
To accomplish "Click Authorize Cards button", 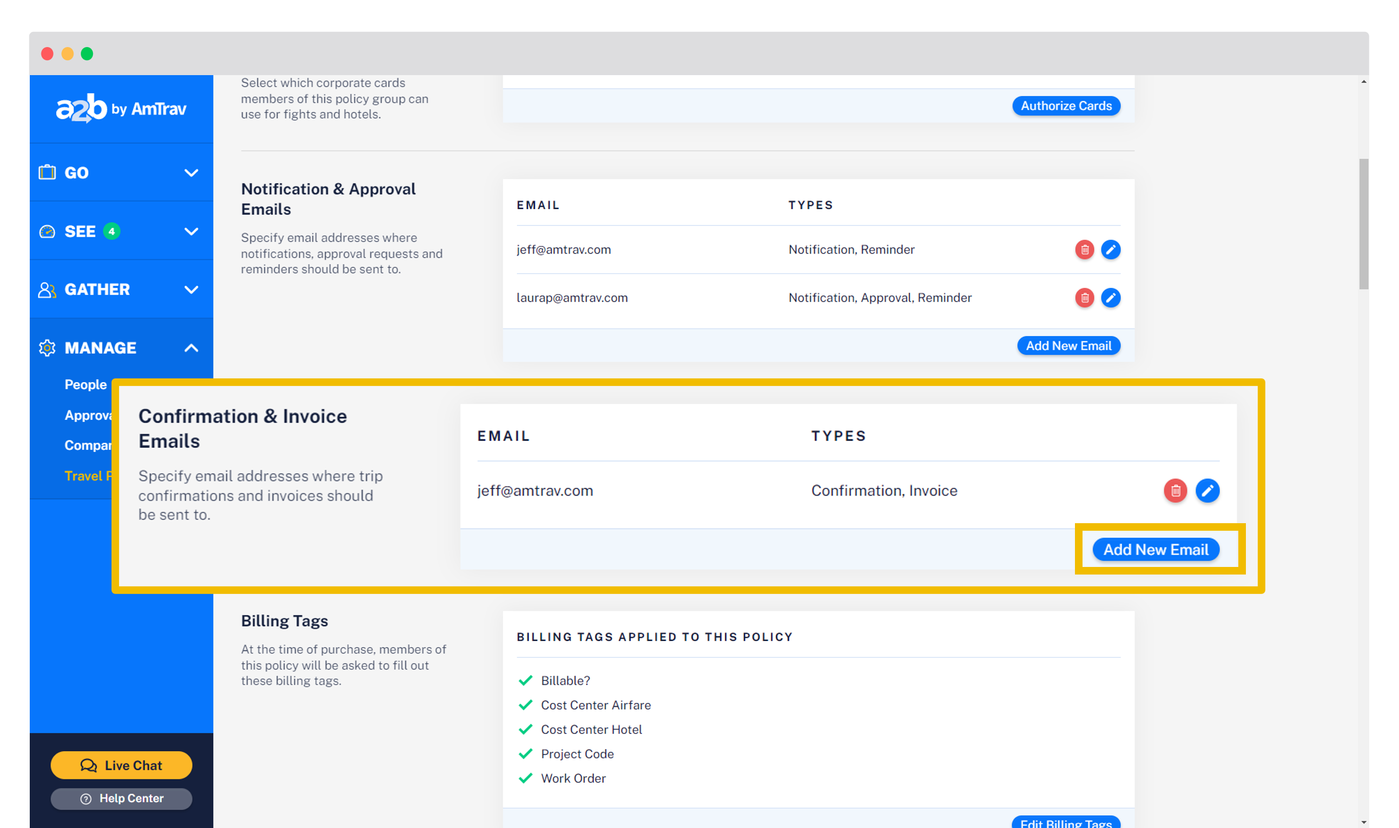I will point(1066,106).
